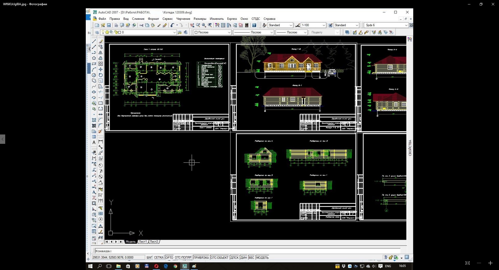
Task: Select the Polygon drawing tool
Action: 94,58
